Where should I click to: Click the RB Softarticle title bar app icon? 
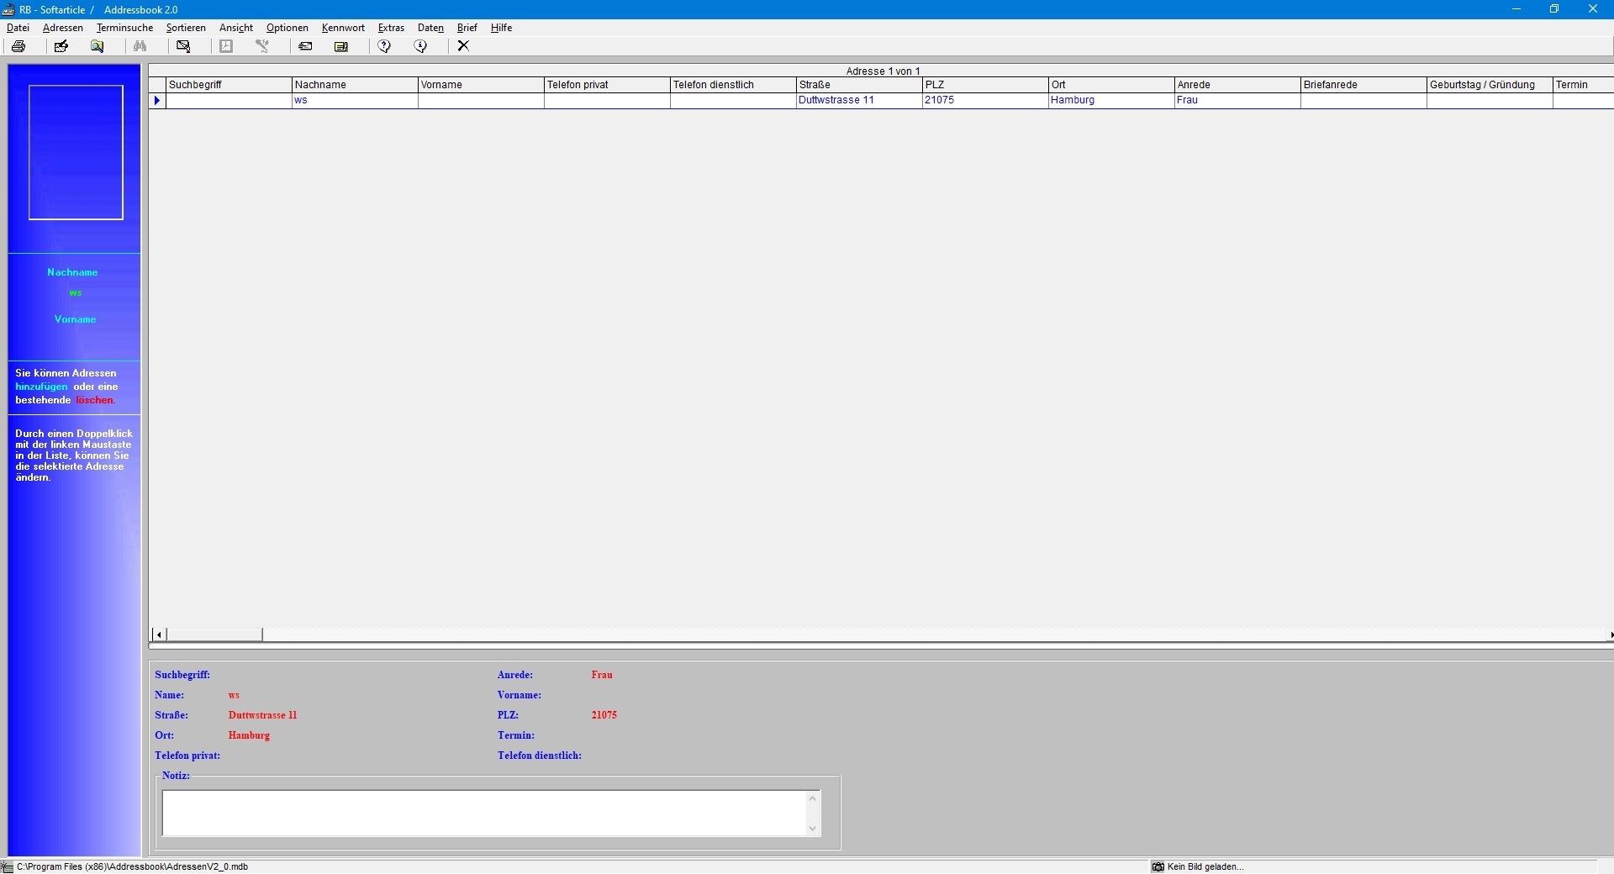coord(8,9)
